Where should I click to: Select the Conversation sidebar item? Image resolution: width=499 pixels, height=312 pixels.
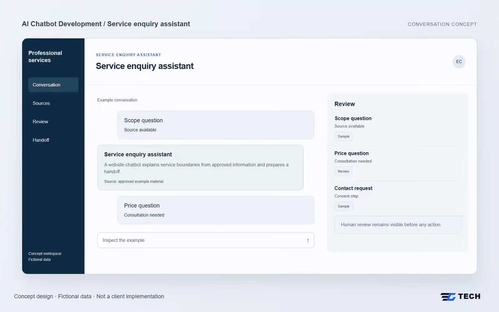pyautogui.click(x=53, y=85)
